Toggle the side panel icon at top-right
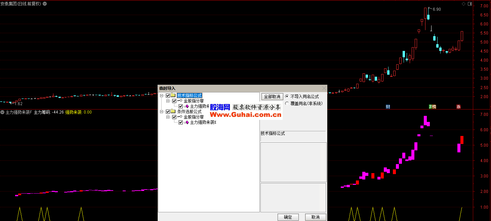 [470, 4]
